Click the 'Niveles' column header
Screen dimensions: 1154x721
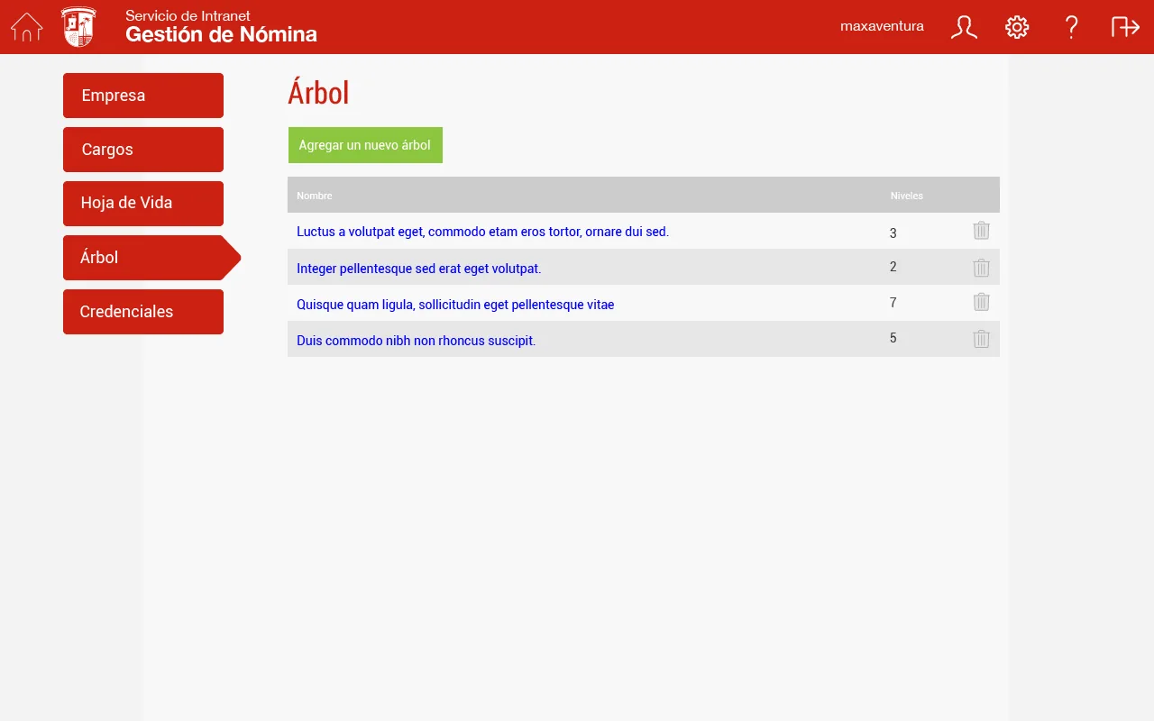(907, 196)
